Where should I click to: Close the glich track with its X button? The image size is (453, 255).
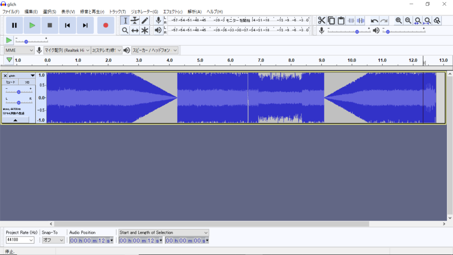coord(5,76)
